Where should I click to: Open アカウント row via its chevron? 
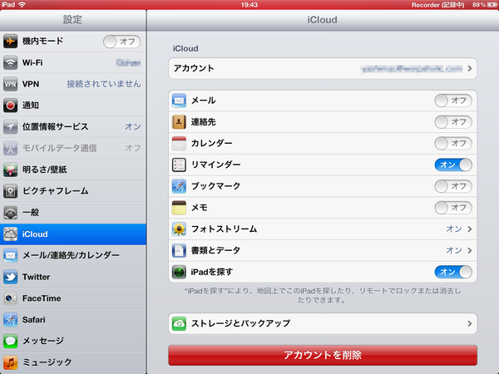[x=470, y=68]
